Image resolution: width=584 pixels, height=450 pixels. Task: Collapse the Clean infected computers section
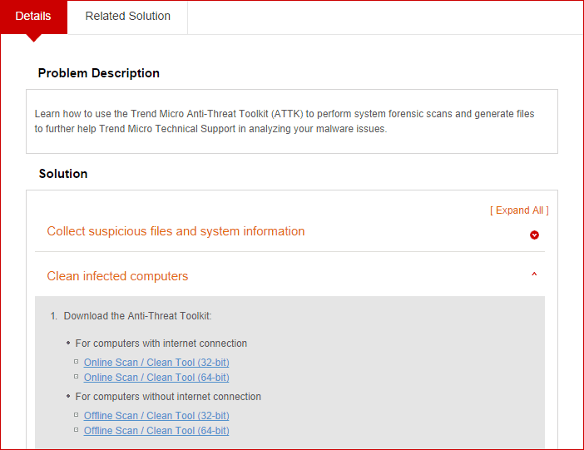[x=117, y=276]
